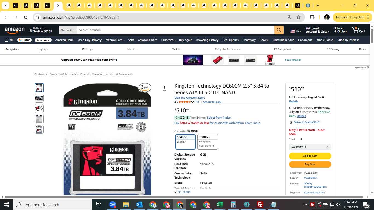Open File Explorer in taskbar
This screenshot has height=210, width=374.
(126, 205)
